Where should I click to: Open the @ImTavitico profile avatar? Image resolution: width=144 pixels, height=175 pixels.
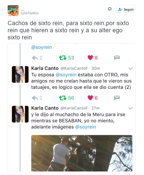tap(13, 10)
